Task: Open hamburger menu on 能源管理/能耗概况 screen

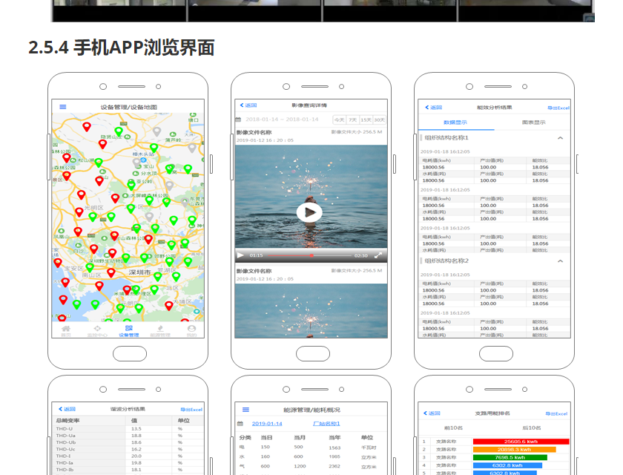Action: pos(246,410)
